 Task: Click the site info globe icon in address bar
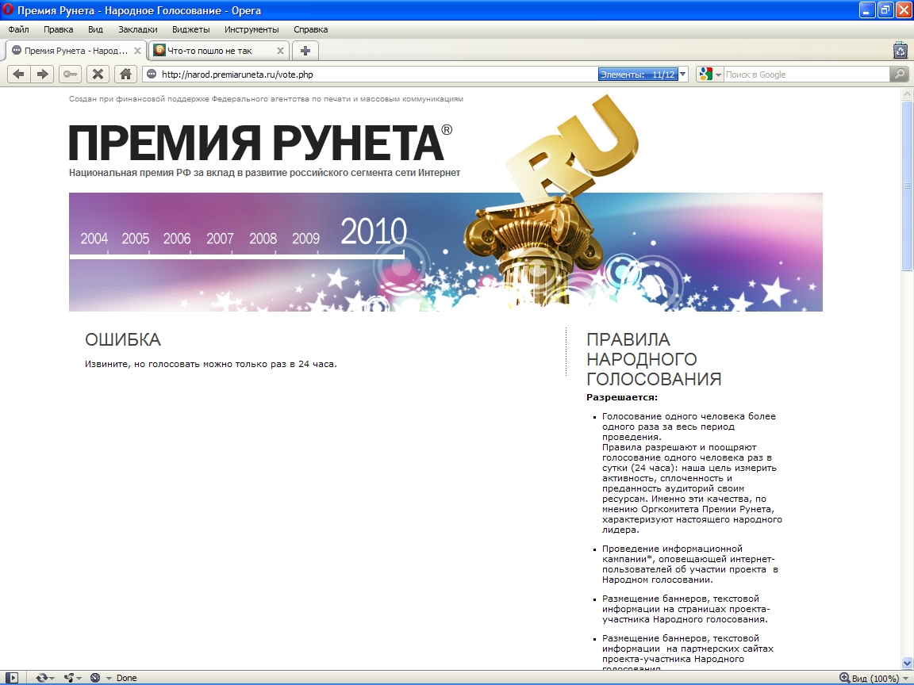pyautogui.click(x=152, y=74)
